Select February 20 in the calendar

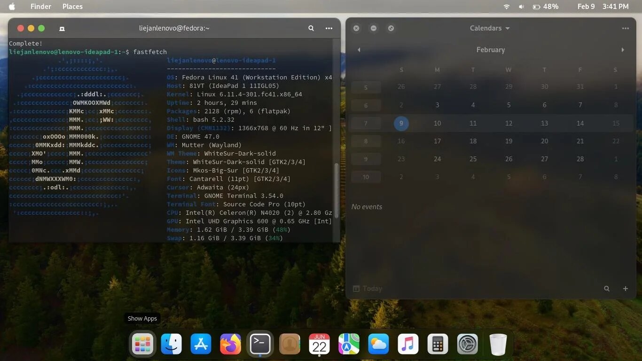coord(544,141)
